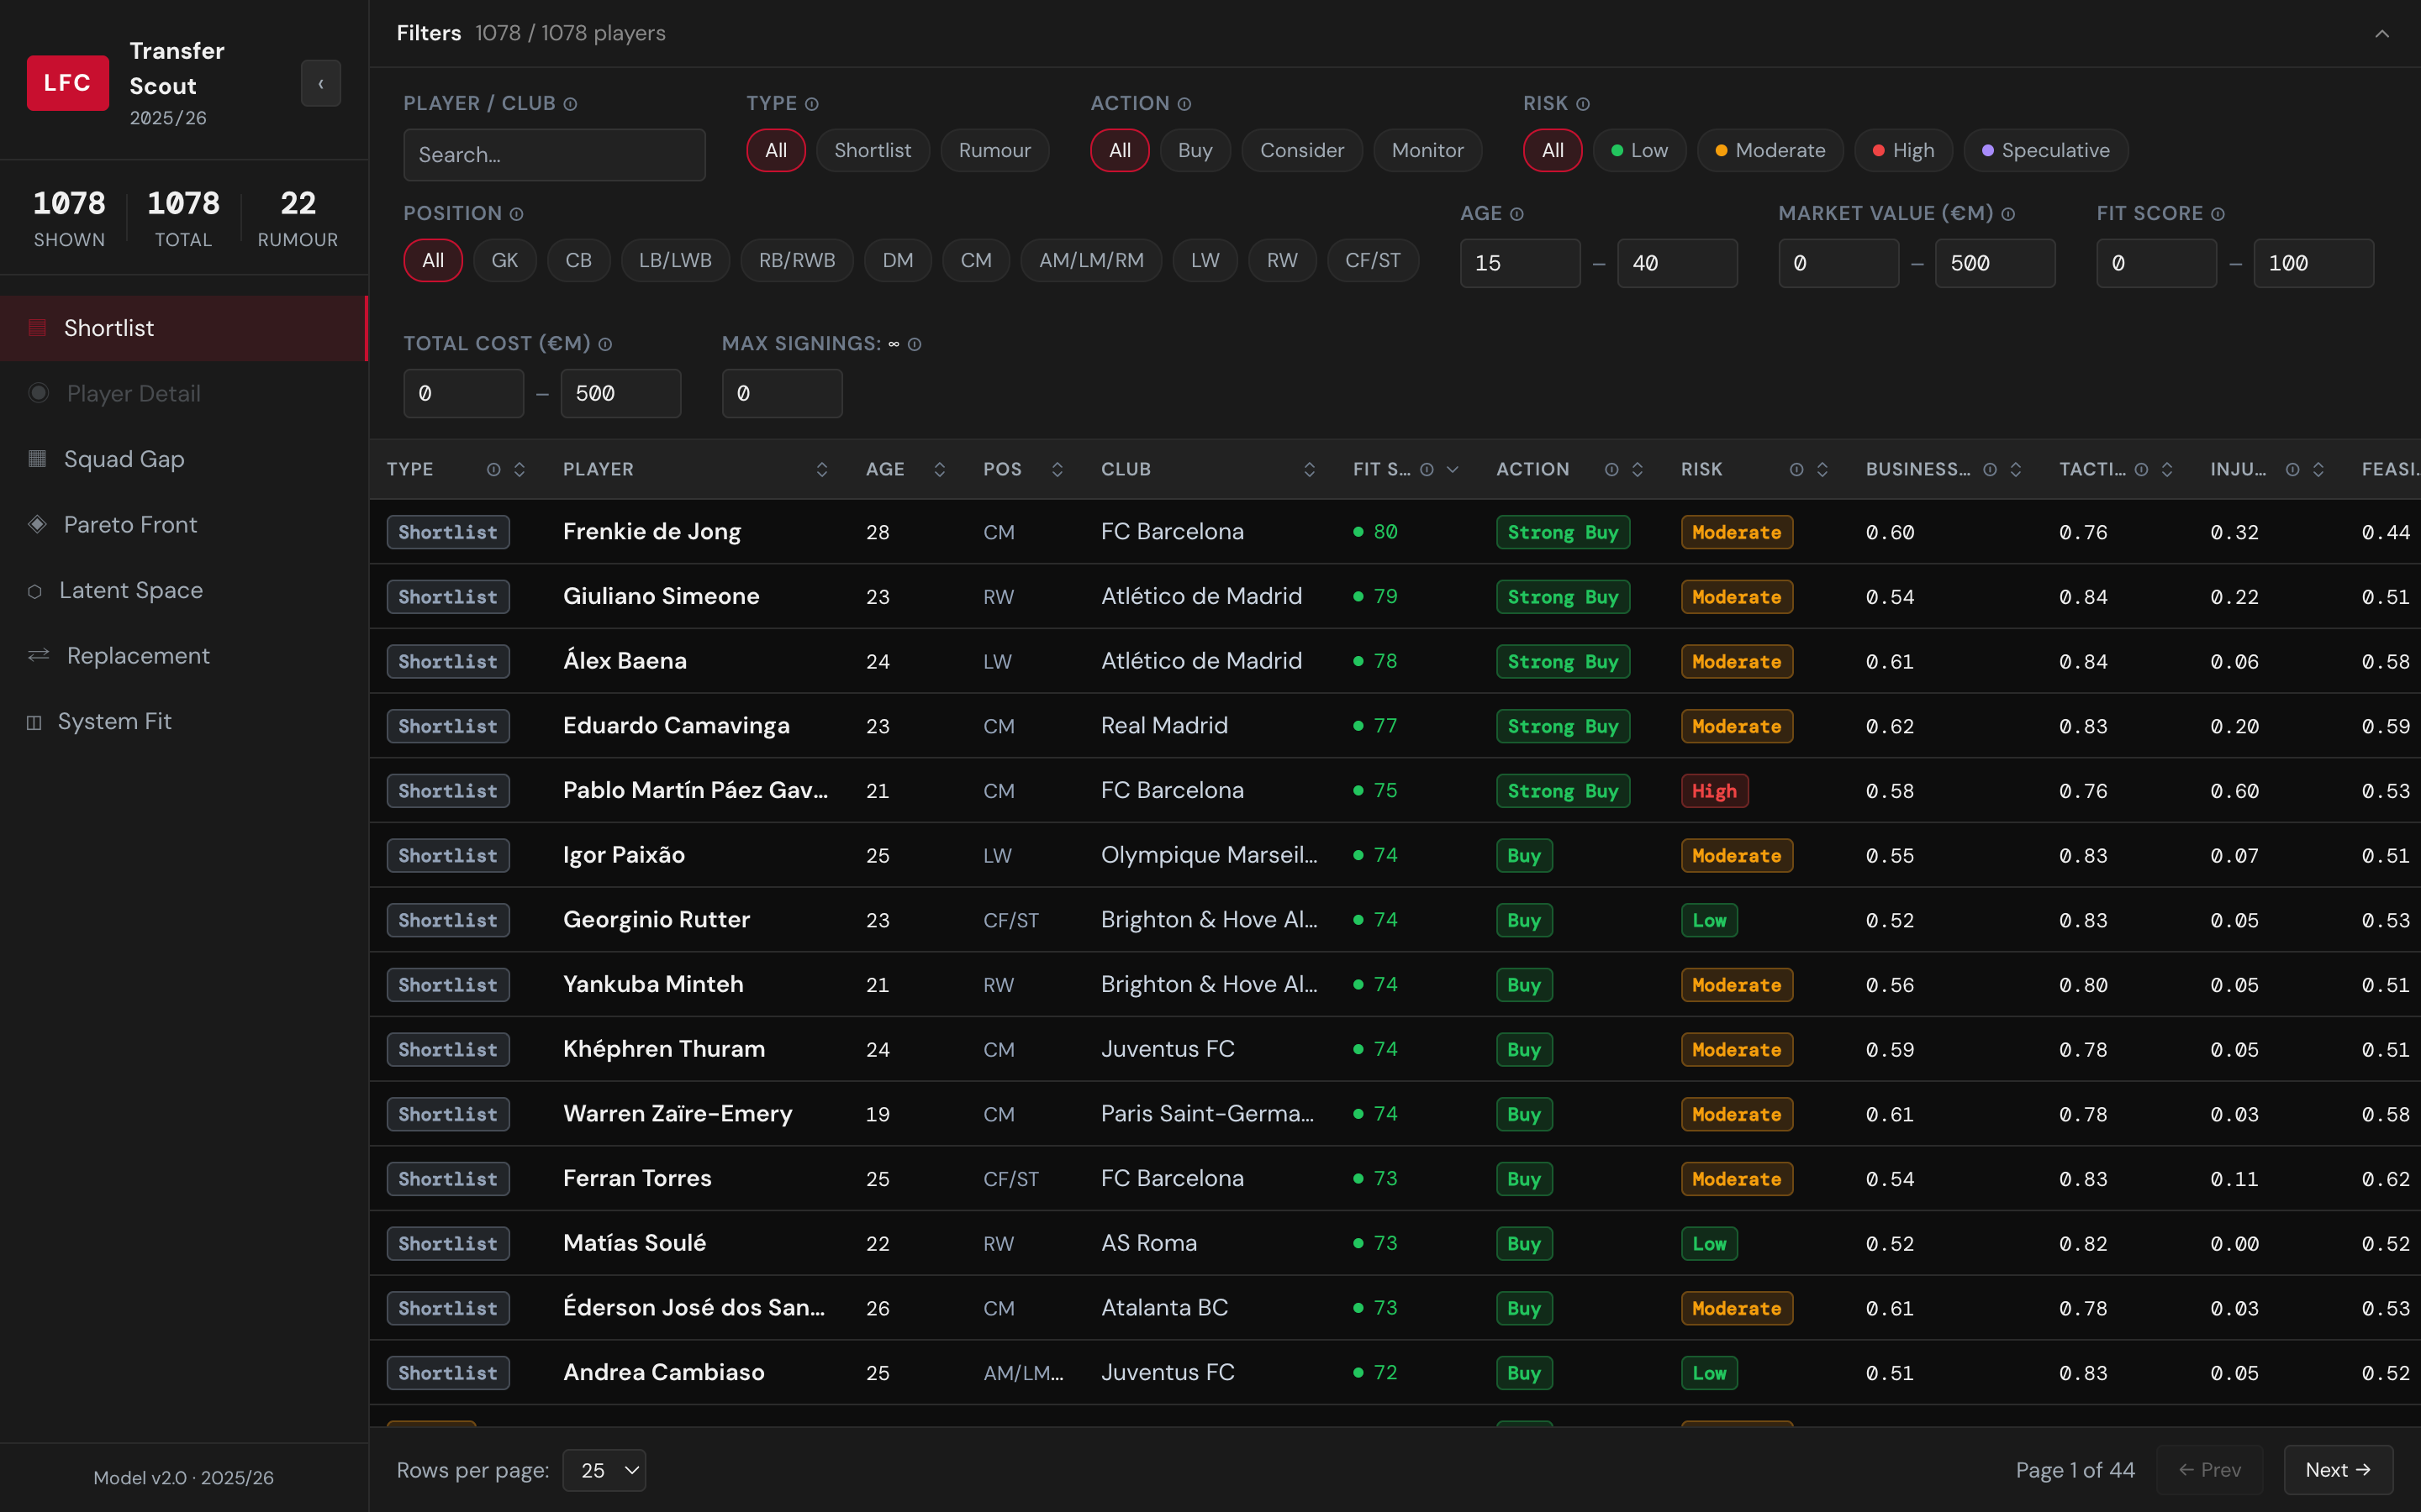Toggle the Speculative risk filter chip
Image resolution: width=2421 pixels, height=1512 pixels.
point(2045,150)
